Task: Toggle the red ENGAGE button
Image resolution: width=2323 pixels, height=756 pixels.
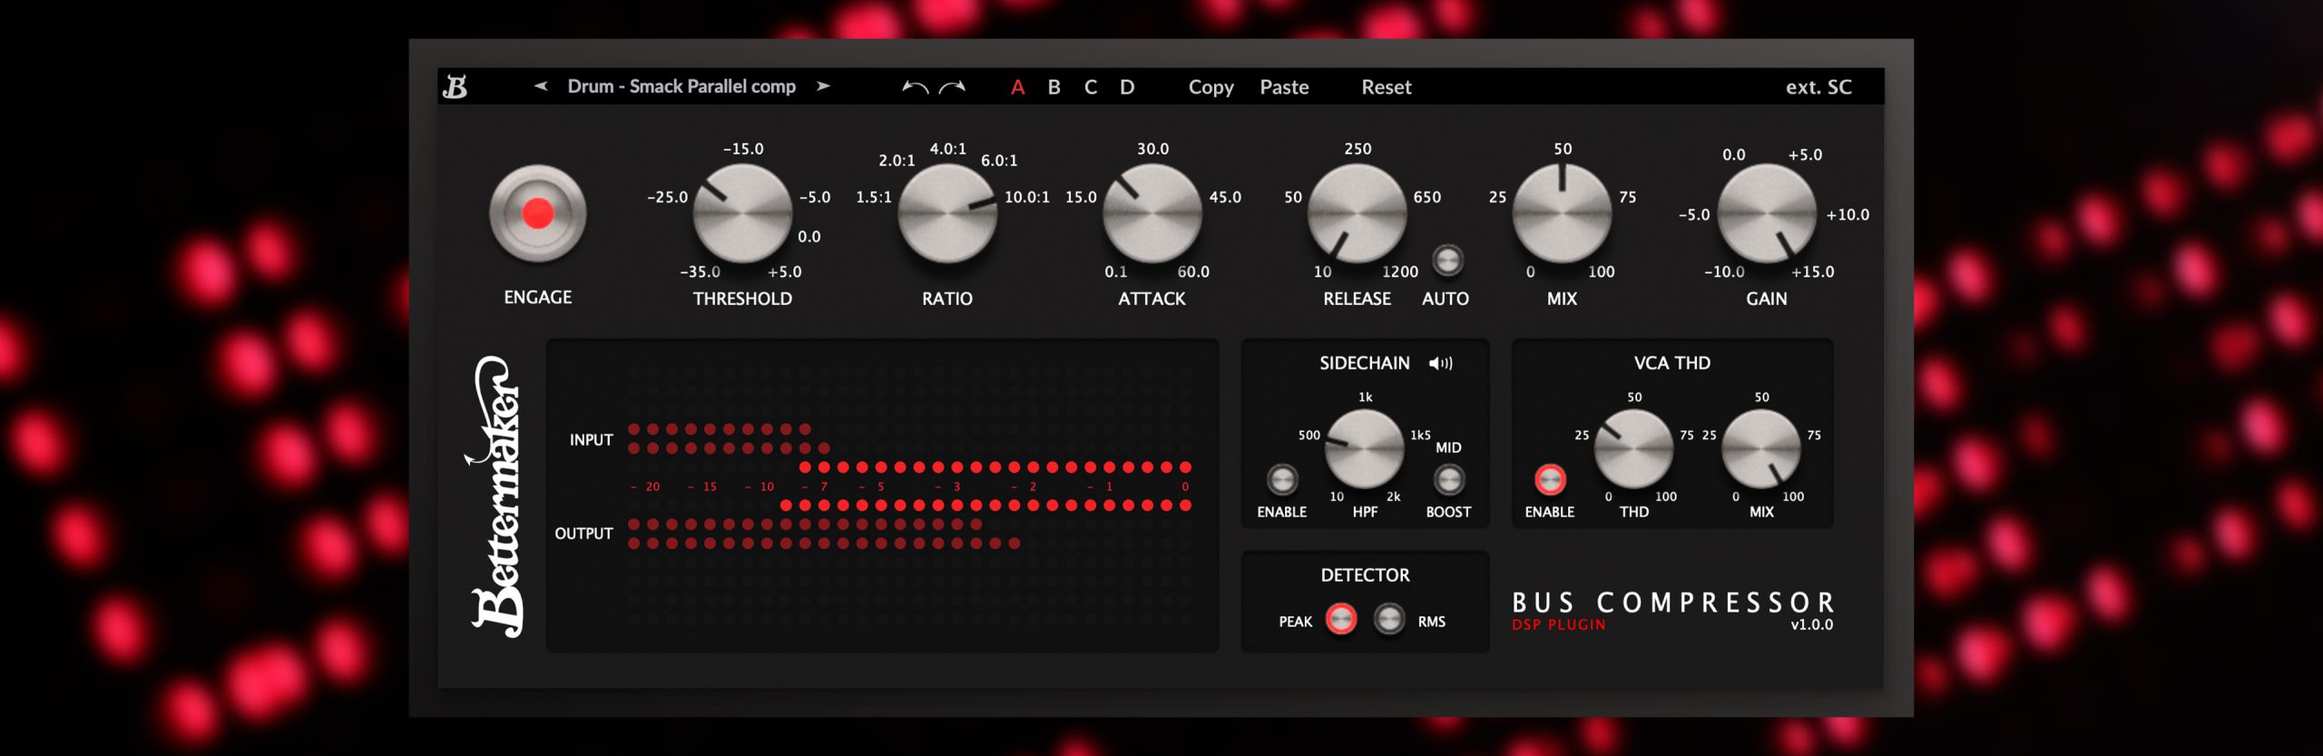Action: (x=538, y=213)
